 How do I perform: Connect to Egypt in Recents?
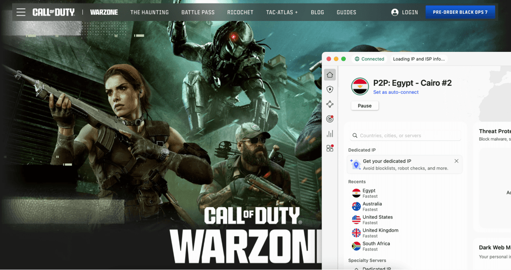[x=404, y=193]
